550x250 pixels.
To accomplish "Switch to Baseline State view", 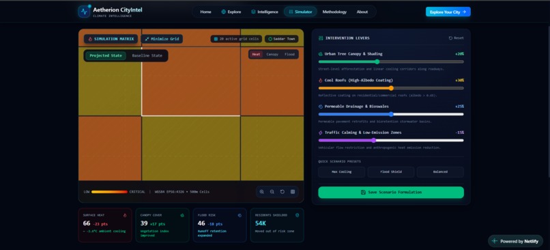I will (147, 55).
